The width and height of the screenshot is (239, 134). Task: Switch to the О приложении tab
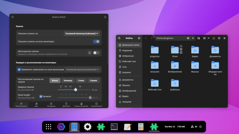96,105
